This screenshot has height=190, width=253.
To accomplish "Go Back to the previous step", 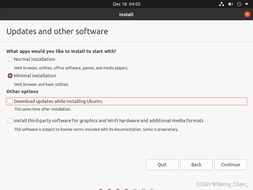I will (196, 165).
